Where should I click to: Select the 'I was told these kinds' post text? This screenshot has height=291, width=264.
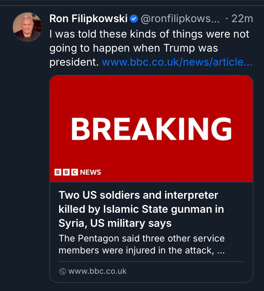coord(149,34)
